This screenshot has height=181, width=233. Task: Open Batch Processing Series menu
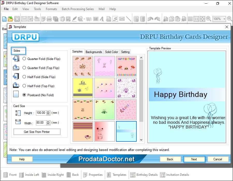tap(78, 9)
